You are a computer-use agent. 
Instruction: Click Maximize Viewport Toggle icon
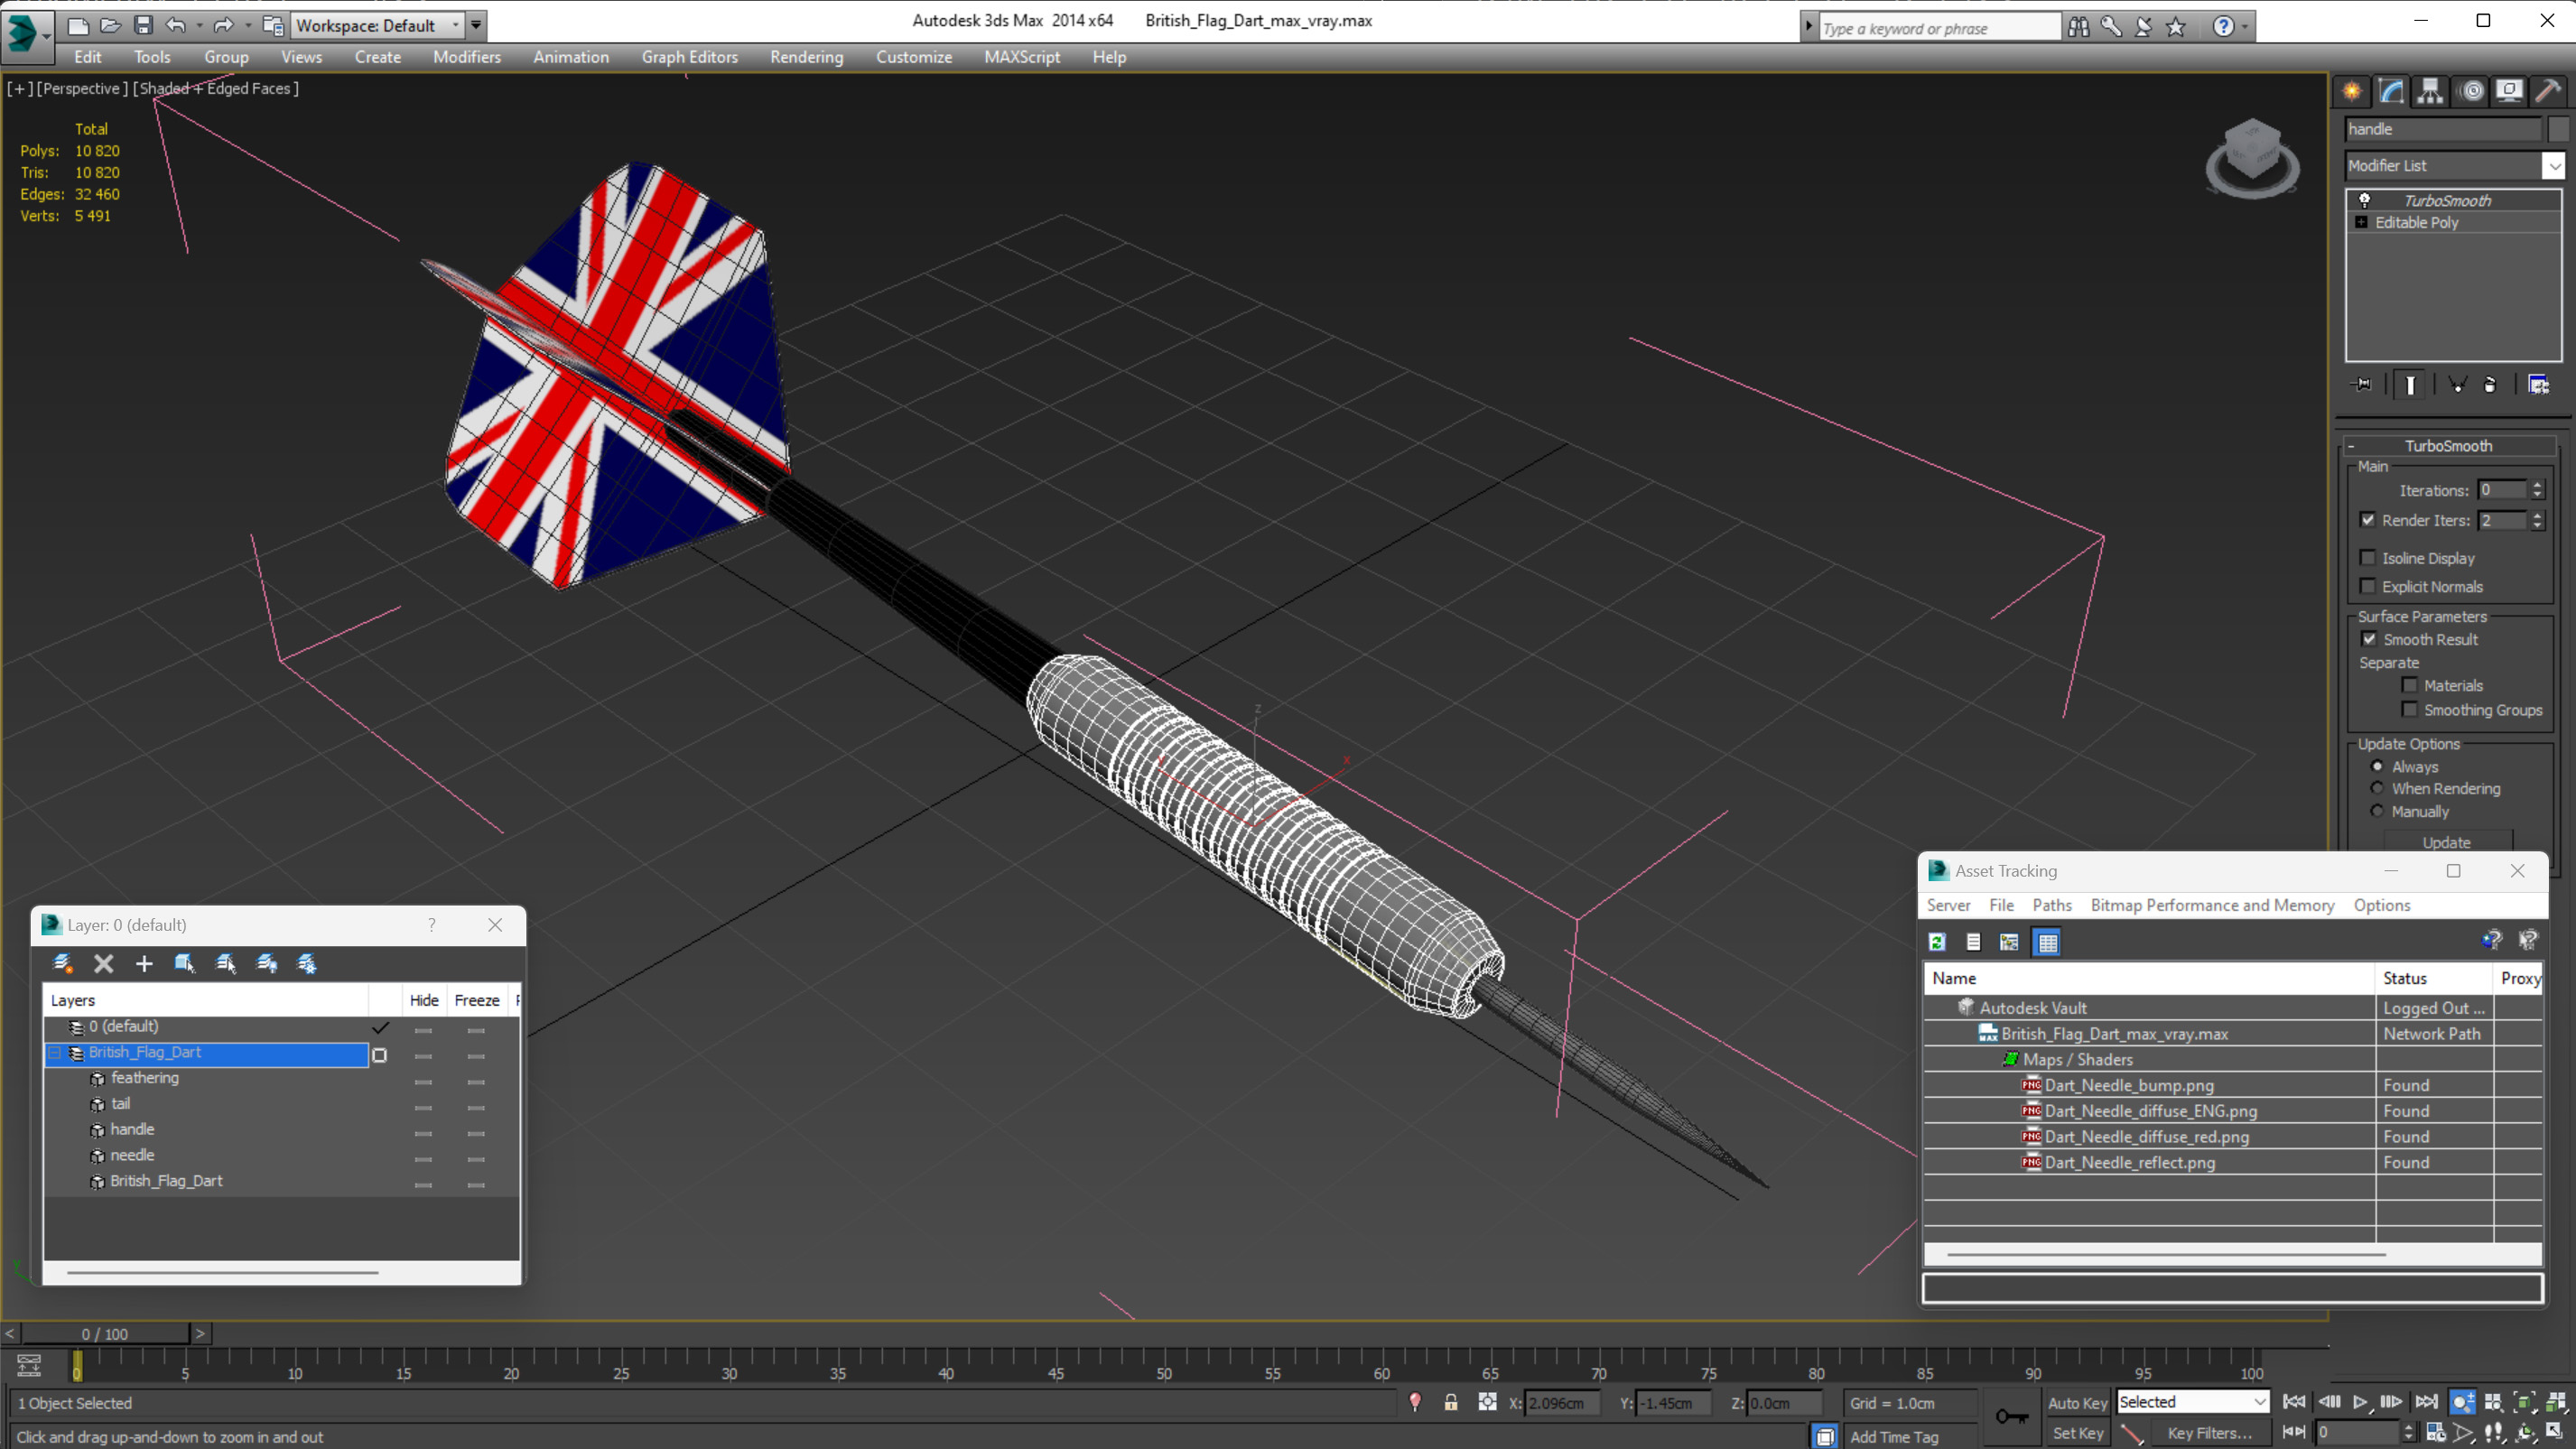[2554, 1432]
